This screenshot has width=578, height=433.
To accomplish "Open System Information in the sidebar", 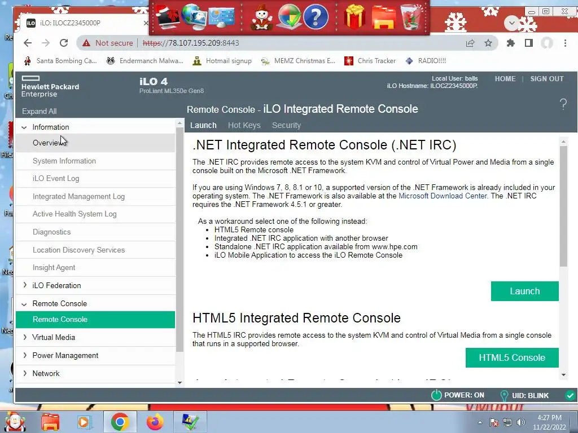I will tap(95, 161).
